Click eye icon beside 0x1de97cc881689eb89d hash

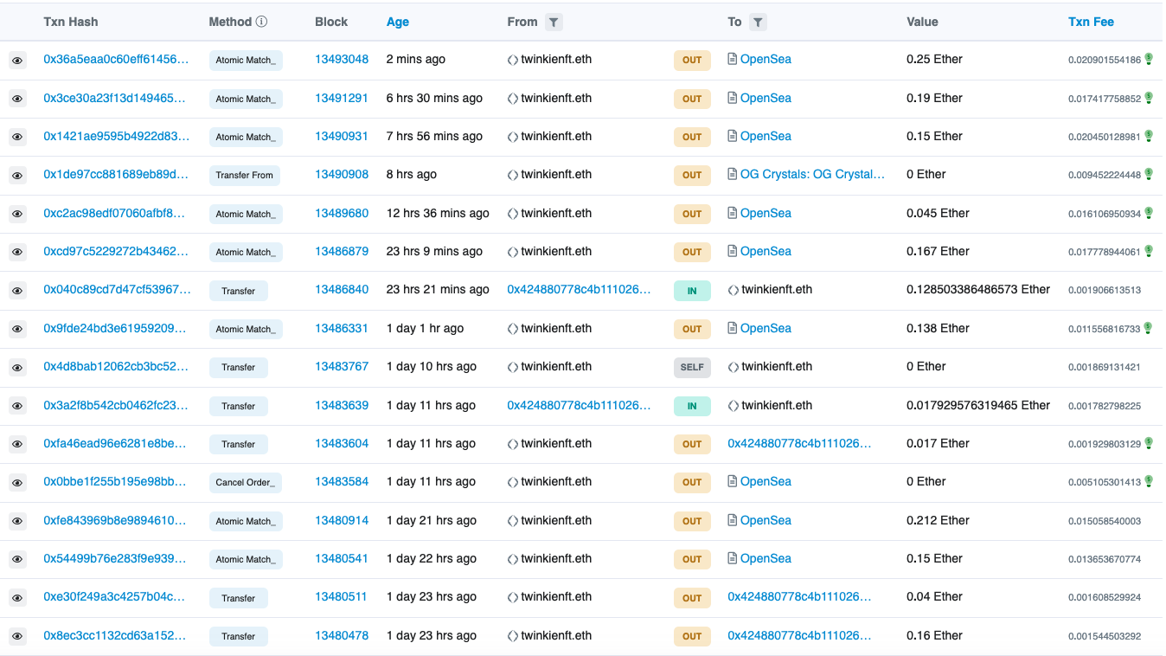pyautogui.click(x=17, y=176)
